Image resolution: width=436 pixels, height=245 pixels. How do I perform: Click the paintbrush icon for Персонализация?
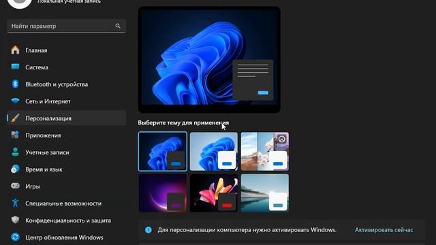(15, 118)
